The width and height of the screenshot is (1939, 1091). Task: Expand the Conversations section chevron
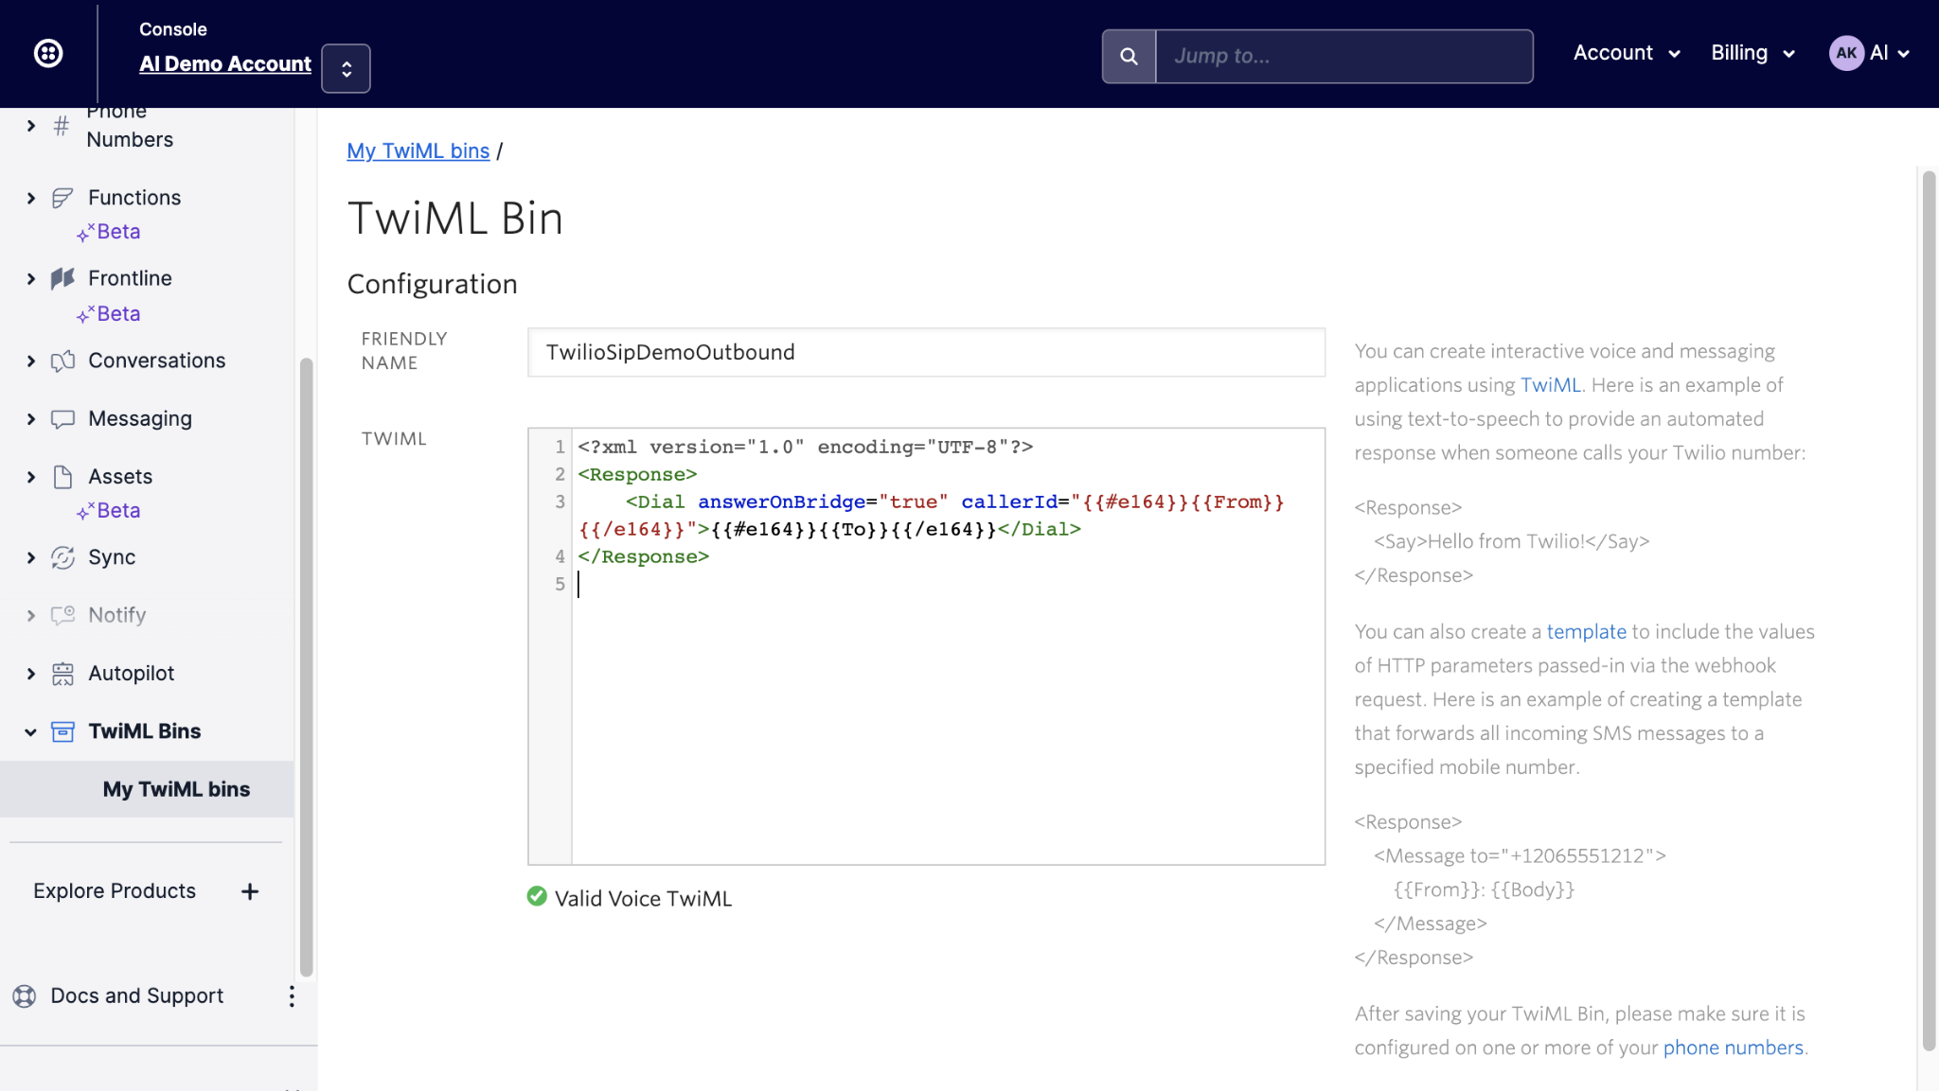pyautogui.click(x=31, y=361)
